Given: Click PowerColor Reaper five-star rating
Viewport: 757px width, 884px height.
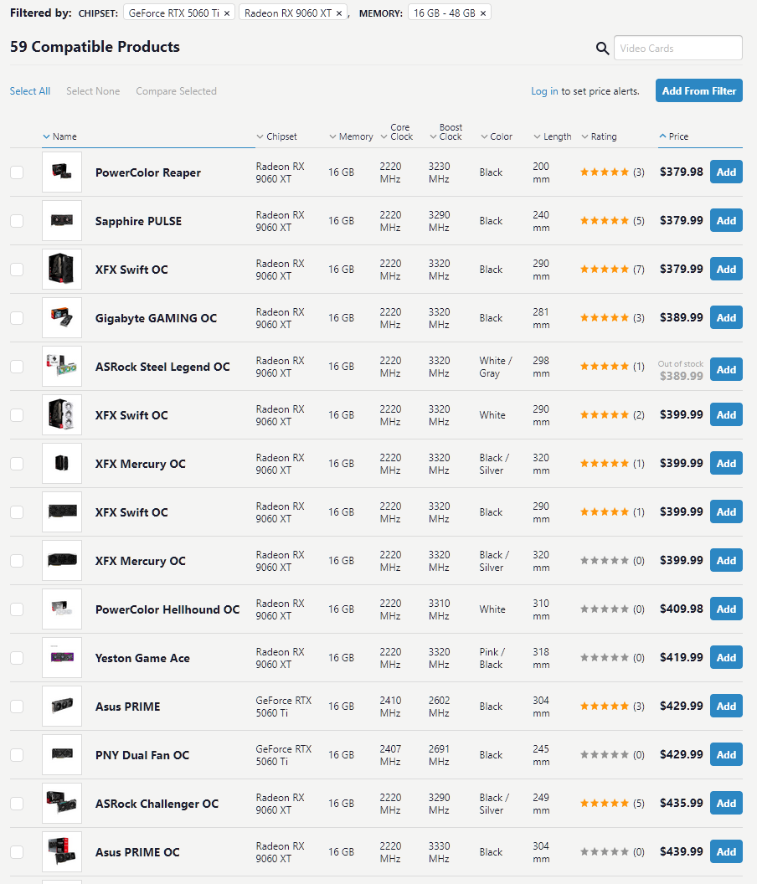Looking at the screenshot, I should [604, 172].
